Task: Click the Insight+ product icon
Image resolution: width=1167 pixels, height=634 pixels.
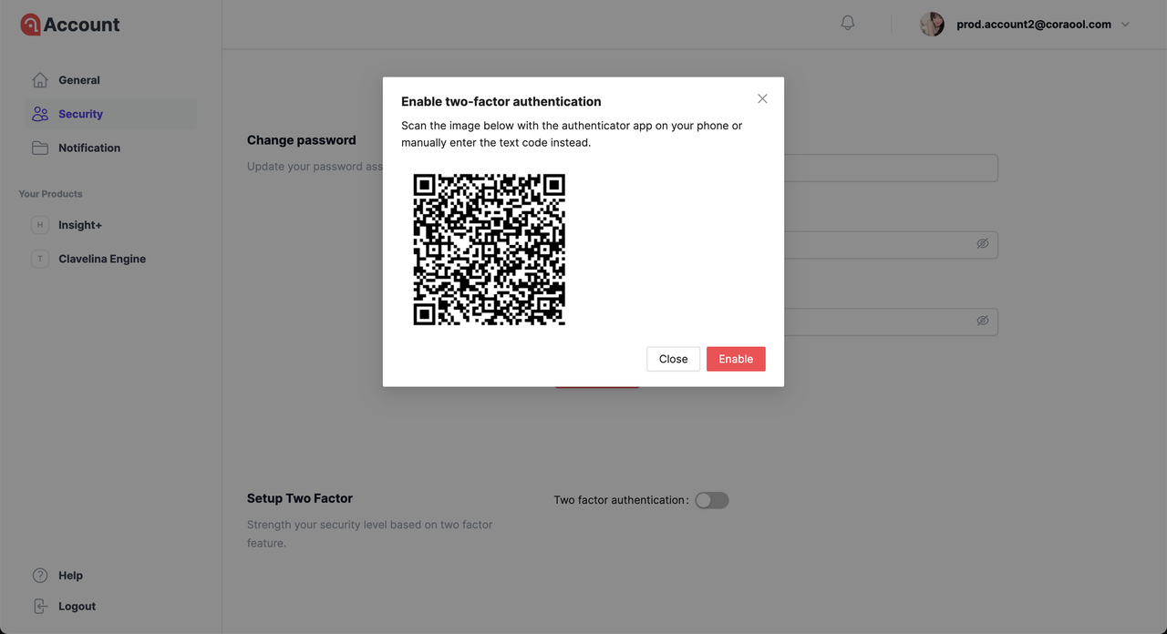Action: tap(39, 224)
